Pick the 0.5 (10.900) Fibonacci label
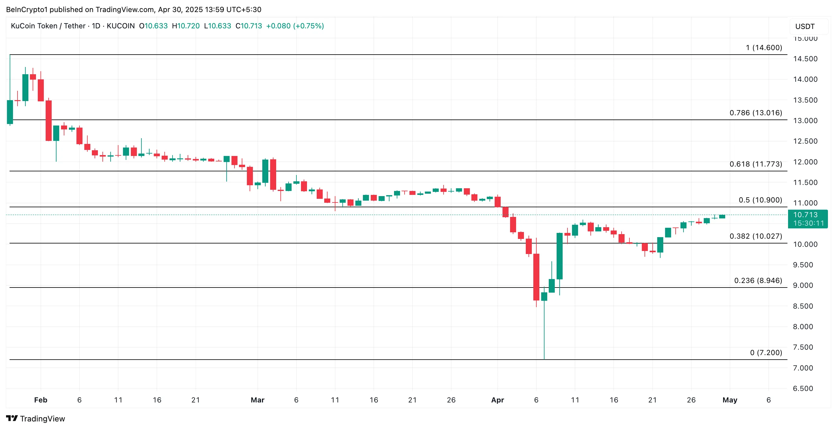The width and height of the screenshot is (837, 429). coord(760,200)
